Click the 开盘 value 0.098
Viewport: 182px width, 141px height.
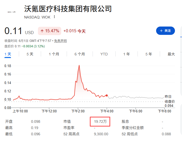click(x=36, y=121)
